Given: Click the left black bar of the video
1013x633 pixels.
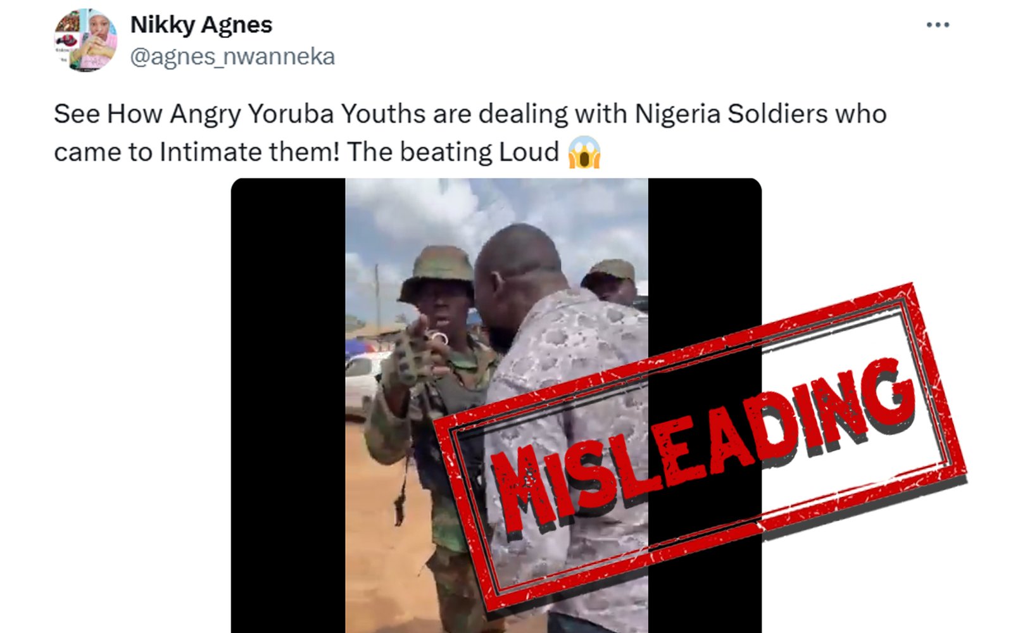Looking at the screenshot, I should tap(288, 405).
